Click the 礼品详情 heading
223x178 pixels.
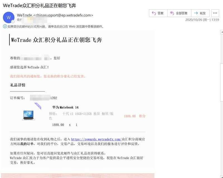click(18, 85)
